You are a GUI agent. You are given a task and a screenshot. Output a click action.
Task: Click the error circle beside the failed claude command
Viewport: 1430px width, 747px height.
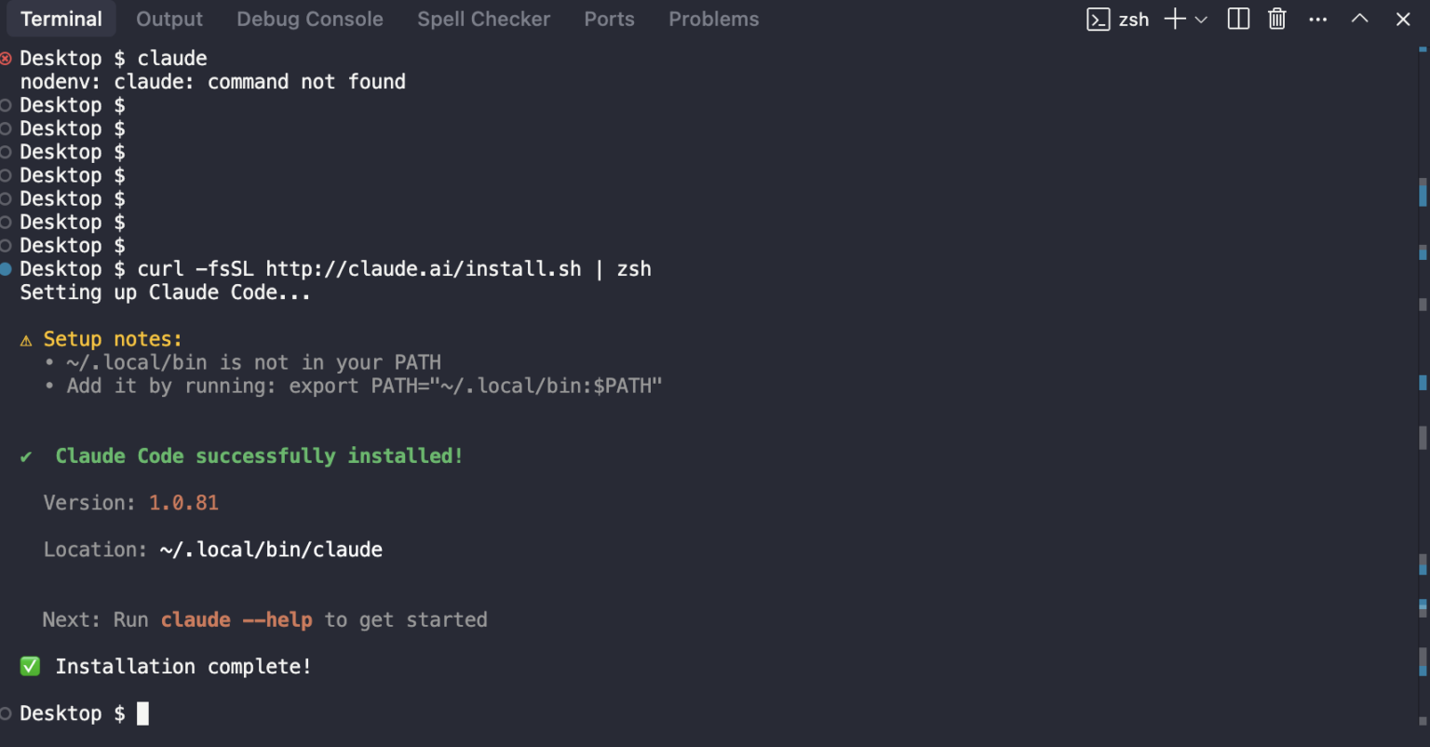[x=8, y=58]
